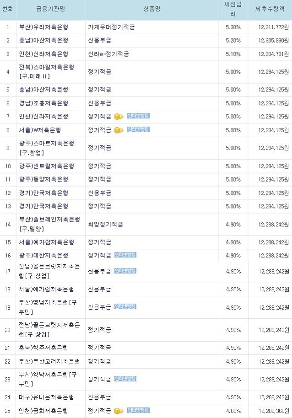Open the 가계우대정기적금 product

point(112,27)
